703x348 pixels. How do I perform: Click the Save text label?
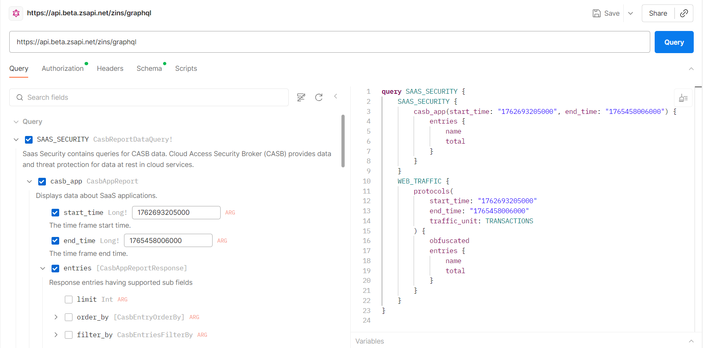coord(612,13)
